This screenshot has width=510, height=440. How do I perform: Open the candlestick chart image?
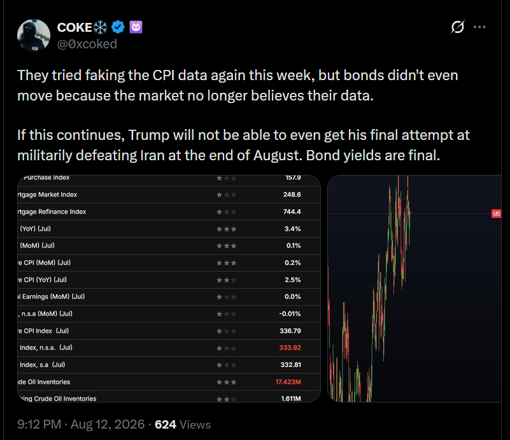coord(414,289)
